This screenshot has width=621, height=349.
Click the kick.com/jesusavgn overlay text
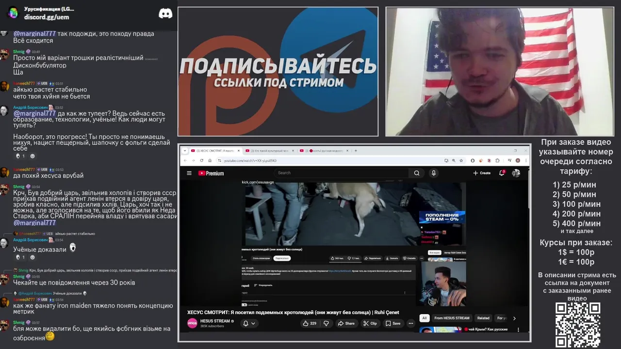point(258,182)
